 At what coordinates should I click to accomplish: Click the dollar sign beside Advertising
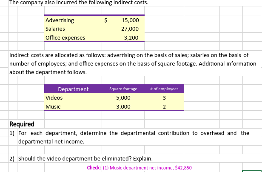click(106, 20)
